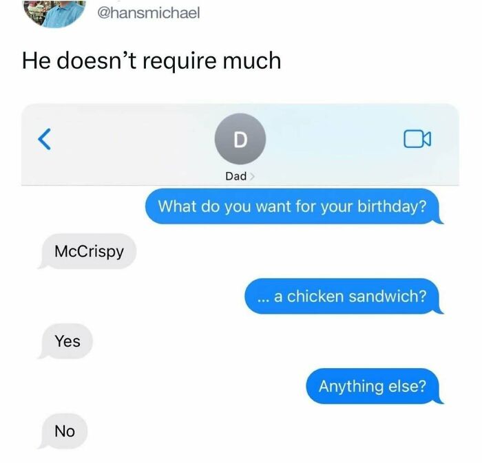Click the ellipsis in chicken sandwich message
Screen dimensions: 482x463
[264, 300]
